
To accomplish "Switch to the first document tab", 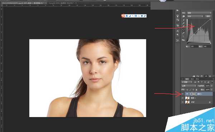I will tap(24, 3).
